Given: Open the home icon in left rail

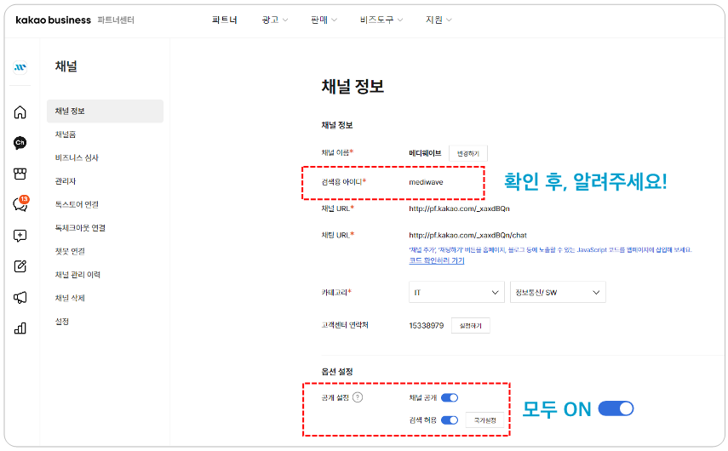Looking at the screenshot, I should coord(20,112).
